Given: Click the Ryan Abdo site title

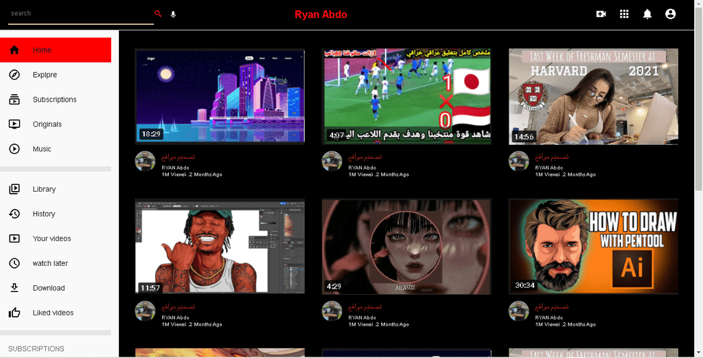Looking at the screenshot, I should [x=321, y=14].
